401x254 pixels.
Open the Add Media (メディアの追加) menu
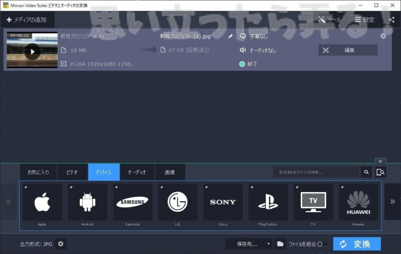click(27, 19)
